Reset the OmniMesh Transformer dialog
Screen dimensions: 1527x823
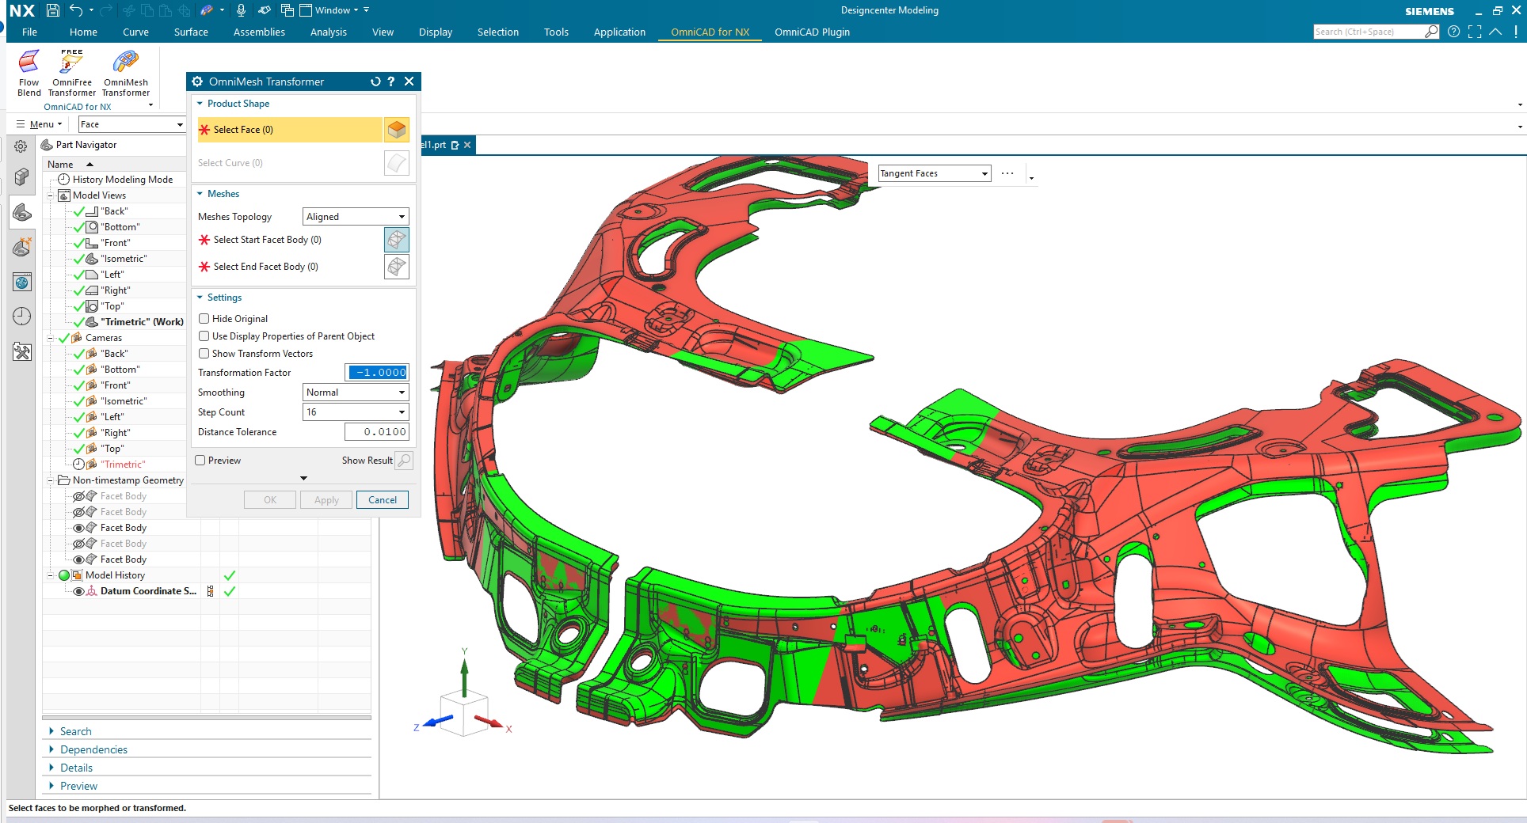(x=375, y=82)
